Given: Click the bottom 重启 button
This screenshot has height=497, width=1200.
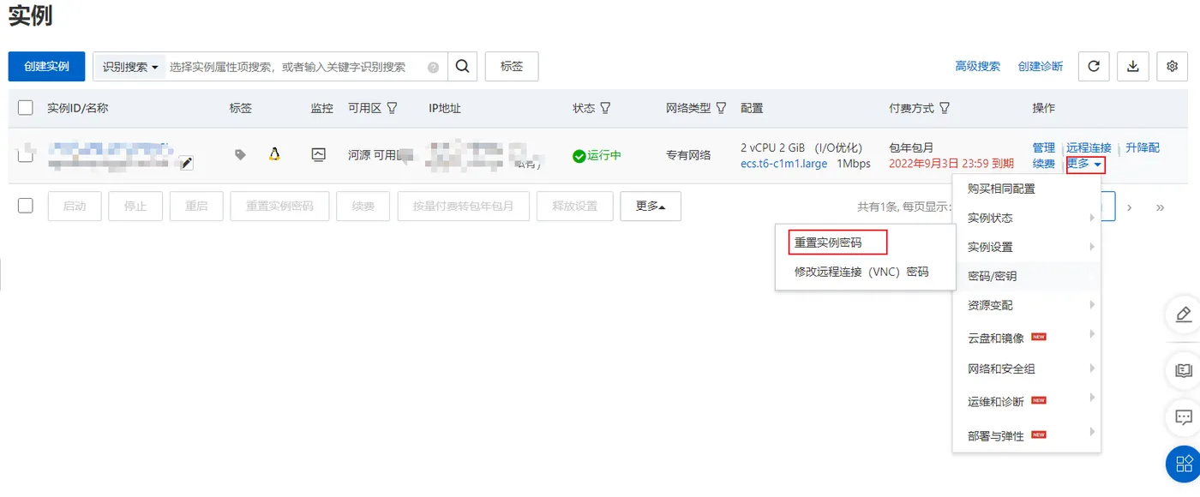Looking at the screenshot, I should [196, 207].
